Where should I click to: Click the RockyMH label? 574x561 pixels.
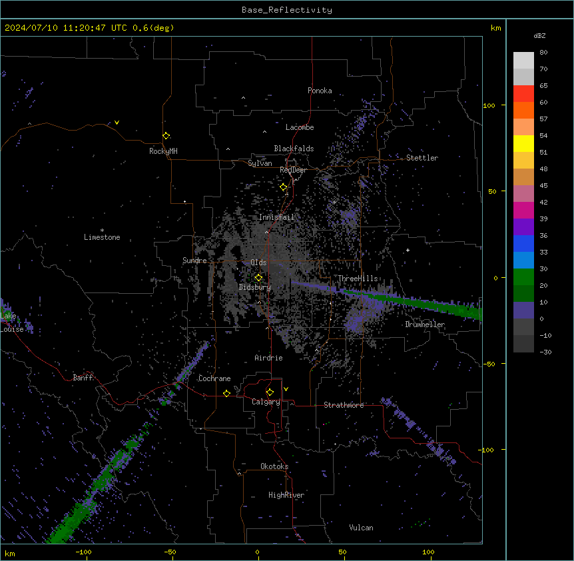[x=163, y=151]
